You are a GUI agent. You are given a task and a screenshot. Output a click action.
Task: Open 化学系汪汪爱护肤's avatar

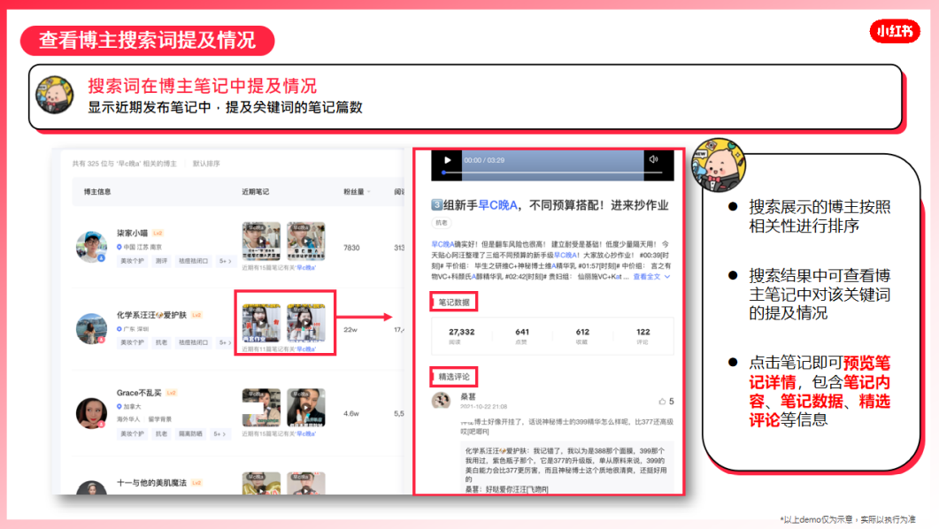[92, 328]
